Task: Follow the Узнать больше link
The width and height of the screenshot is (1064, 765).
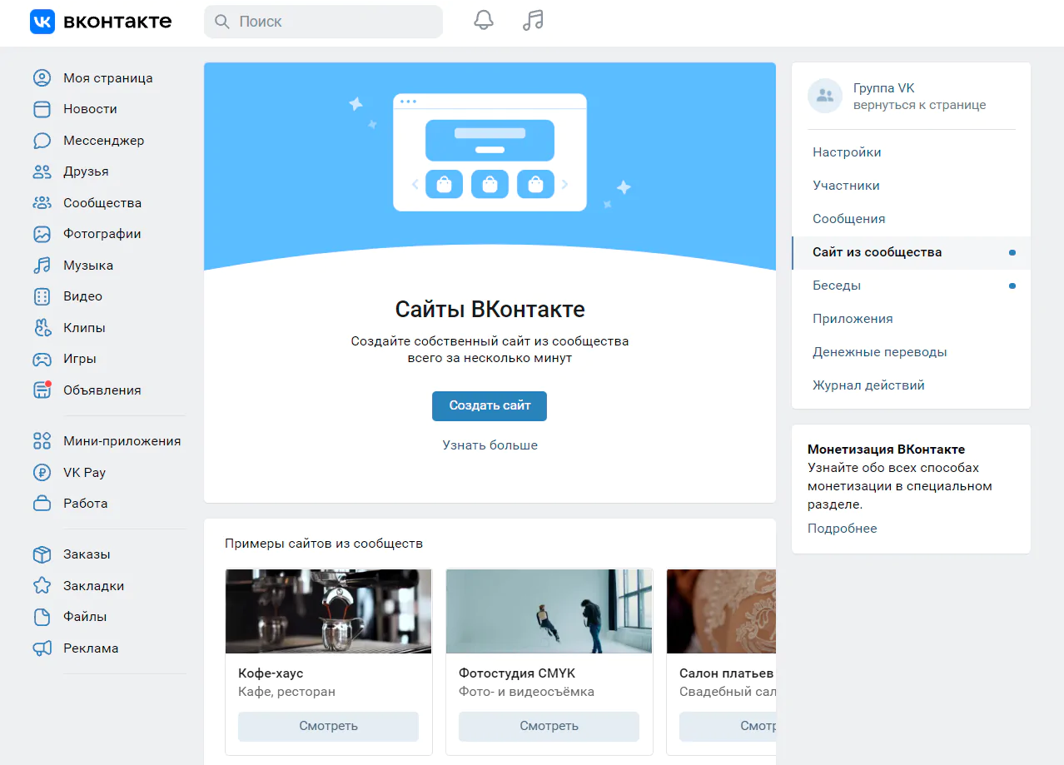Action: (x=490, y=445)
